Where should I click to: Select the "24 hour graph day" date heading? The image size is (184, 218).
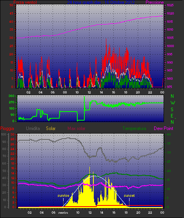pos(101,2)
